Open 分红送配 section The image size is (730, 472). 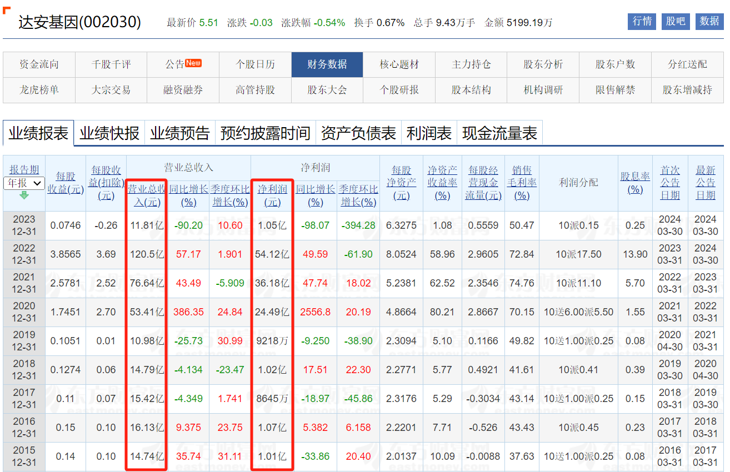coord(687,64)
